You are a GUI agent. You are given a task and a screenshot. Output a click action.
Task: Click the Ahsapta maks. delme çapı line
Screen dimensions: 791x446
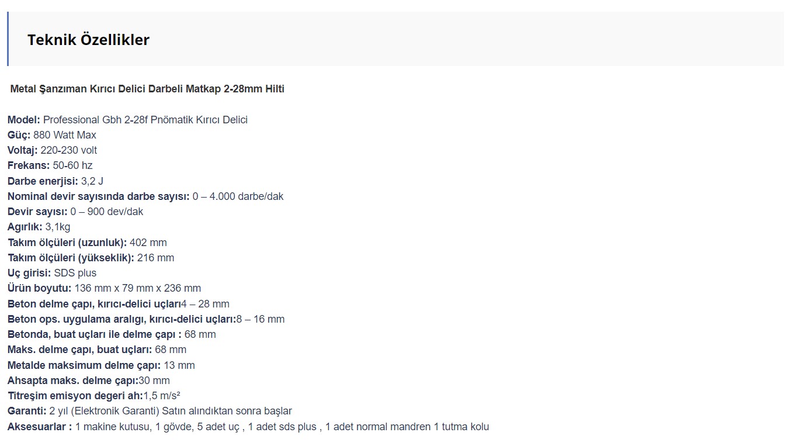[89, 381]
